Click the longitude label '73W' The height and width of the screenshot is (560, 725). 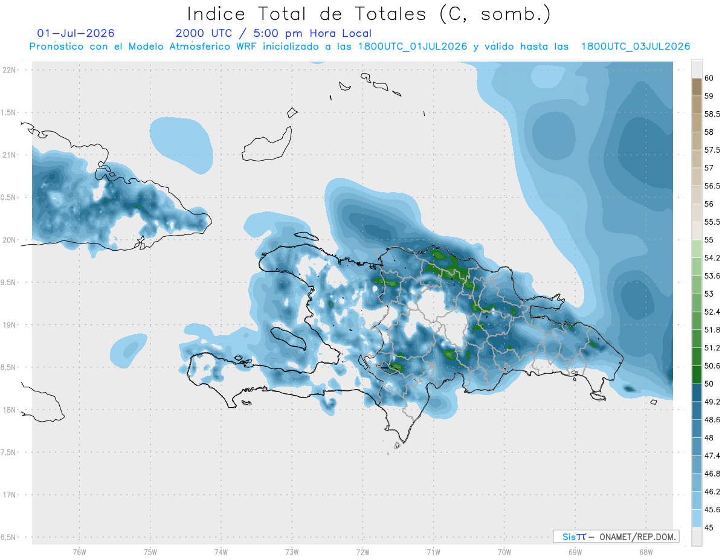[x=292, y=552]
